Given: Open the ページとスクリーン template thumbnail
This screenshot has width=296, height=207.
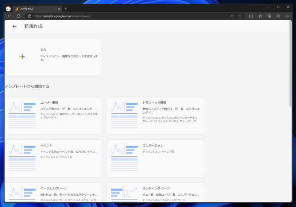Looking at the screenshot, I should pos(22,195).
